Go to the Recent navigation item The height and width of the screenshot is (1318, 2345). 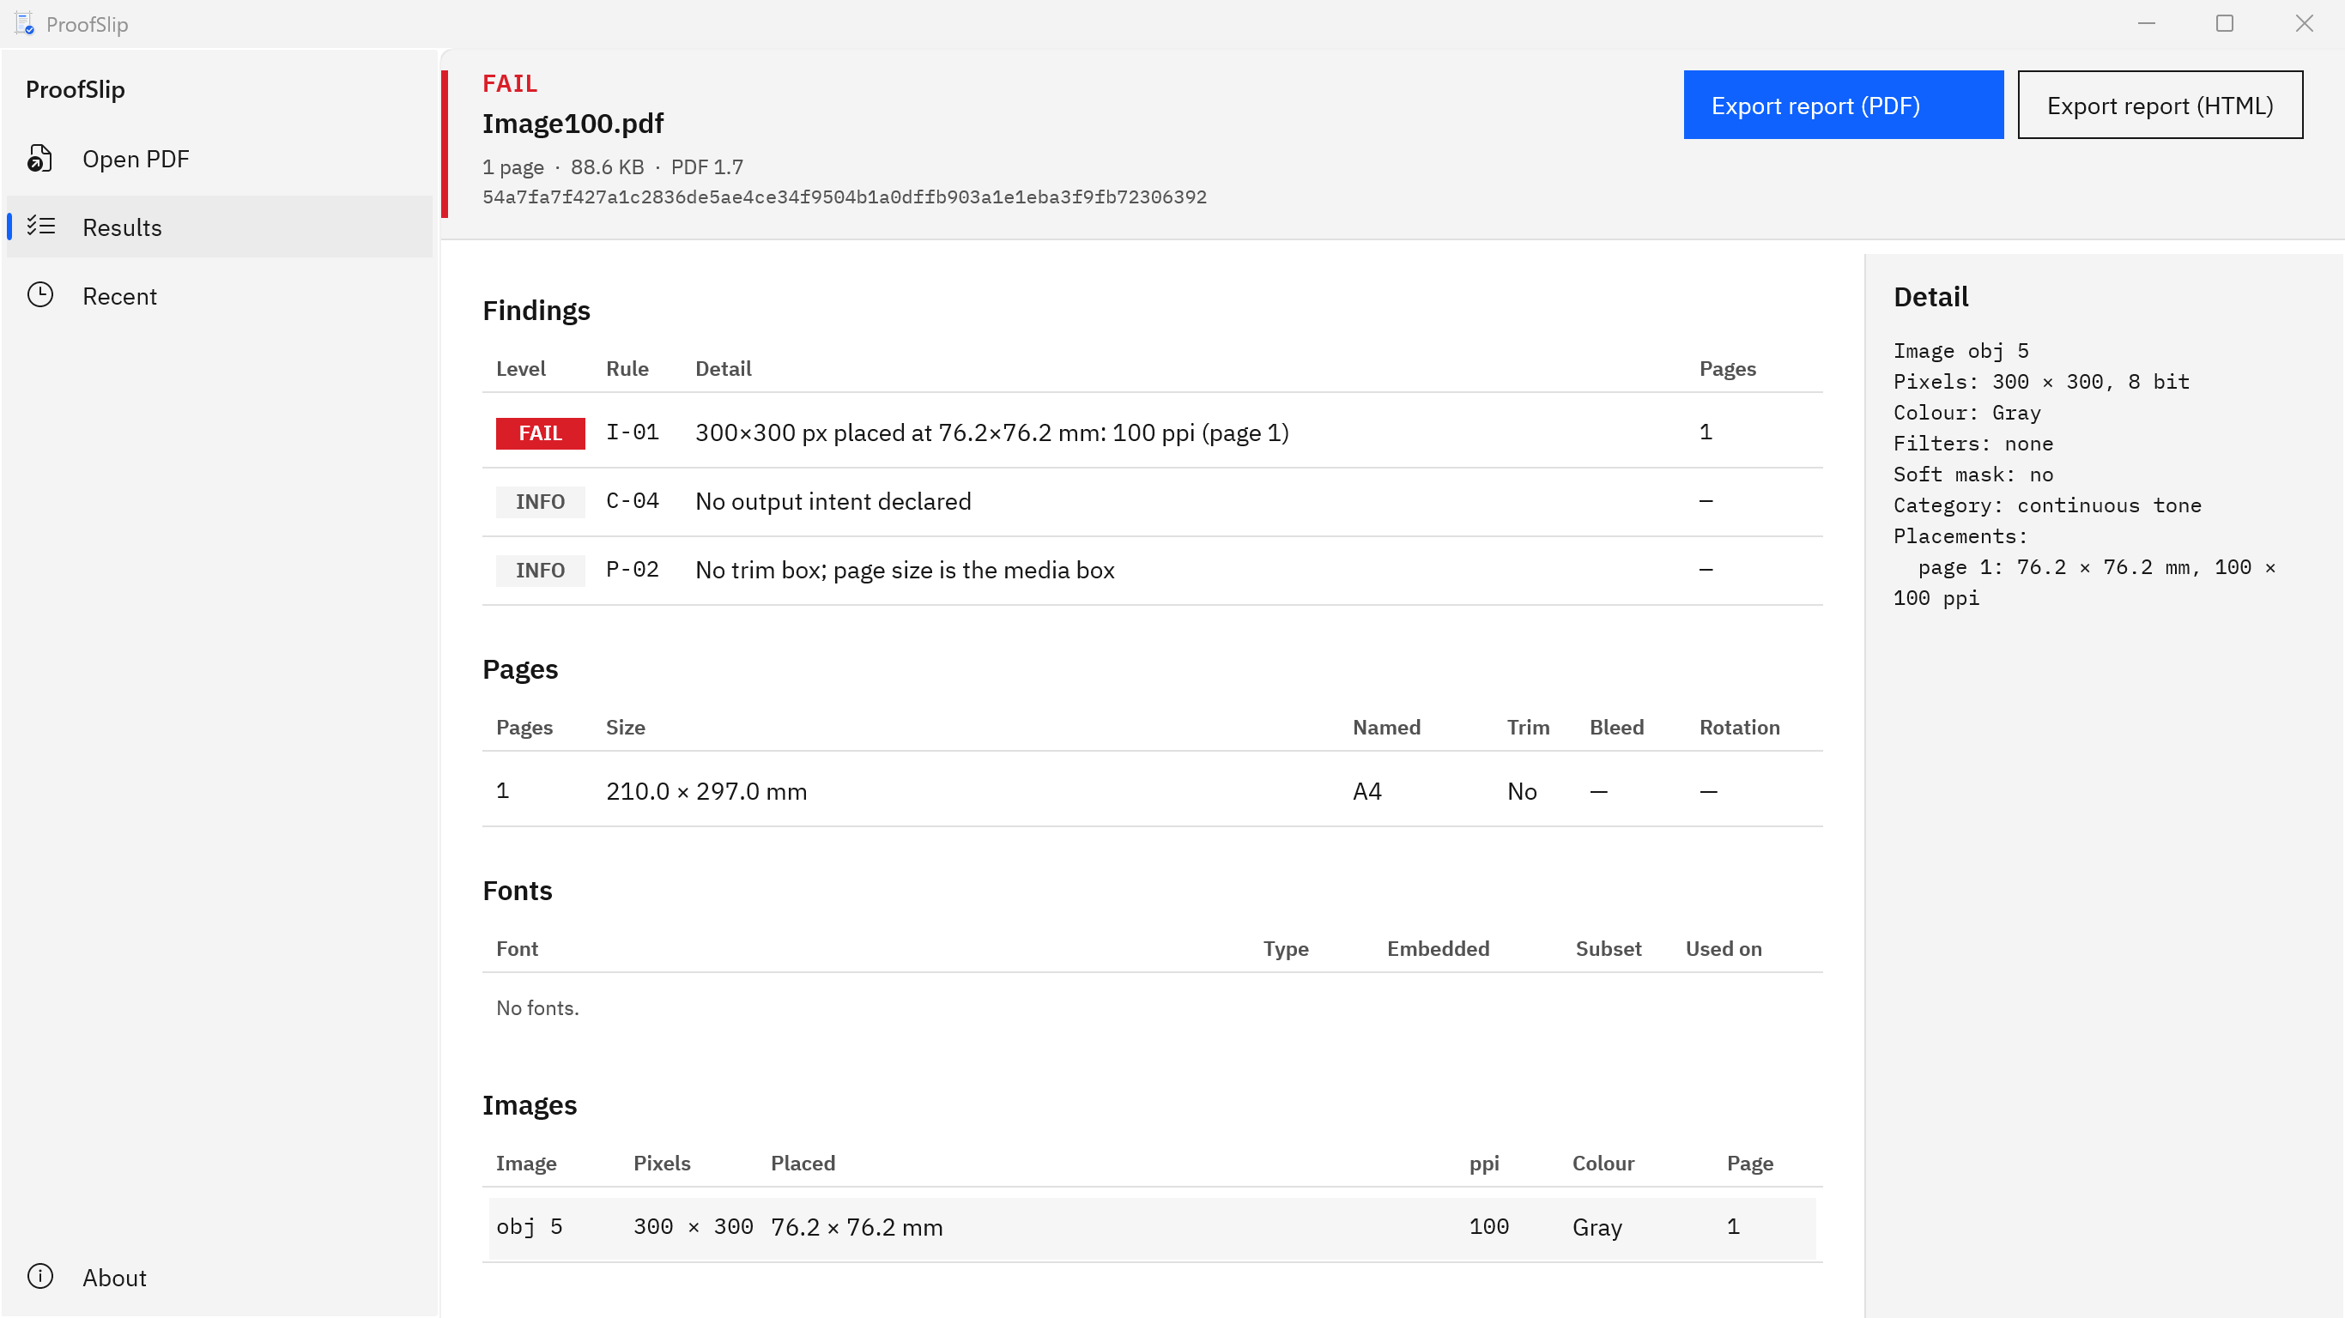pyautogui.click(x=220, y=296)
